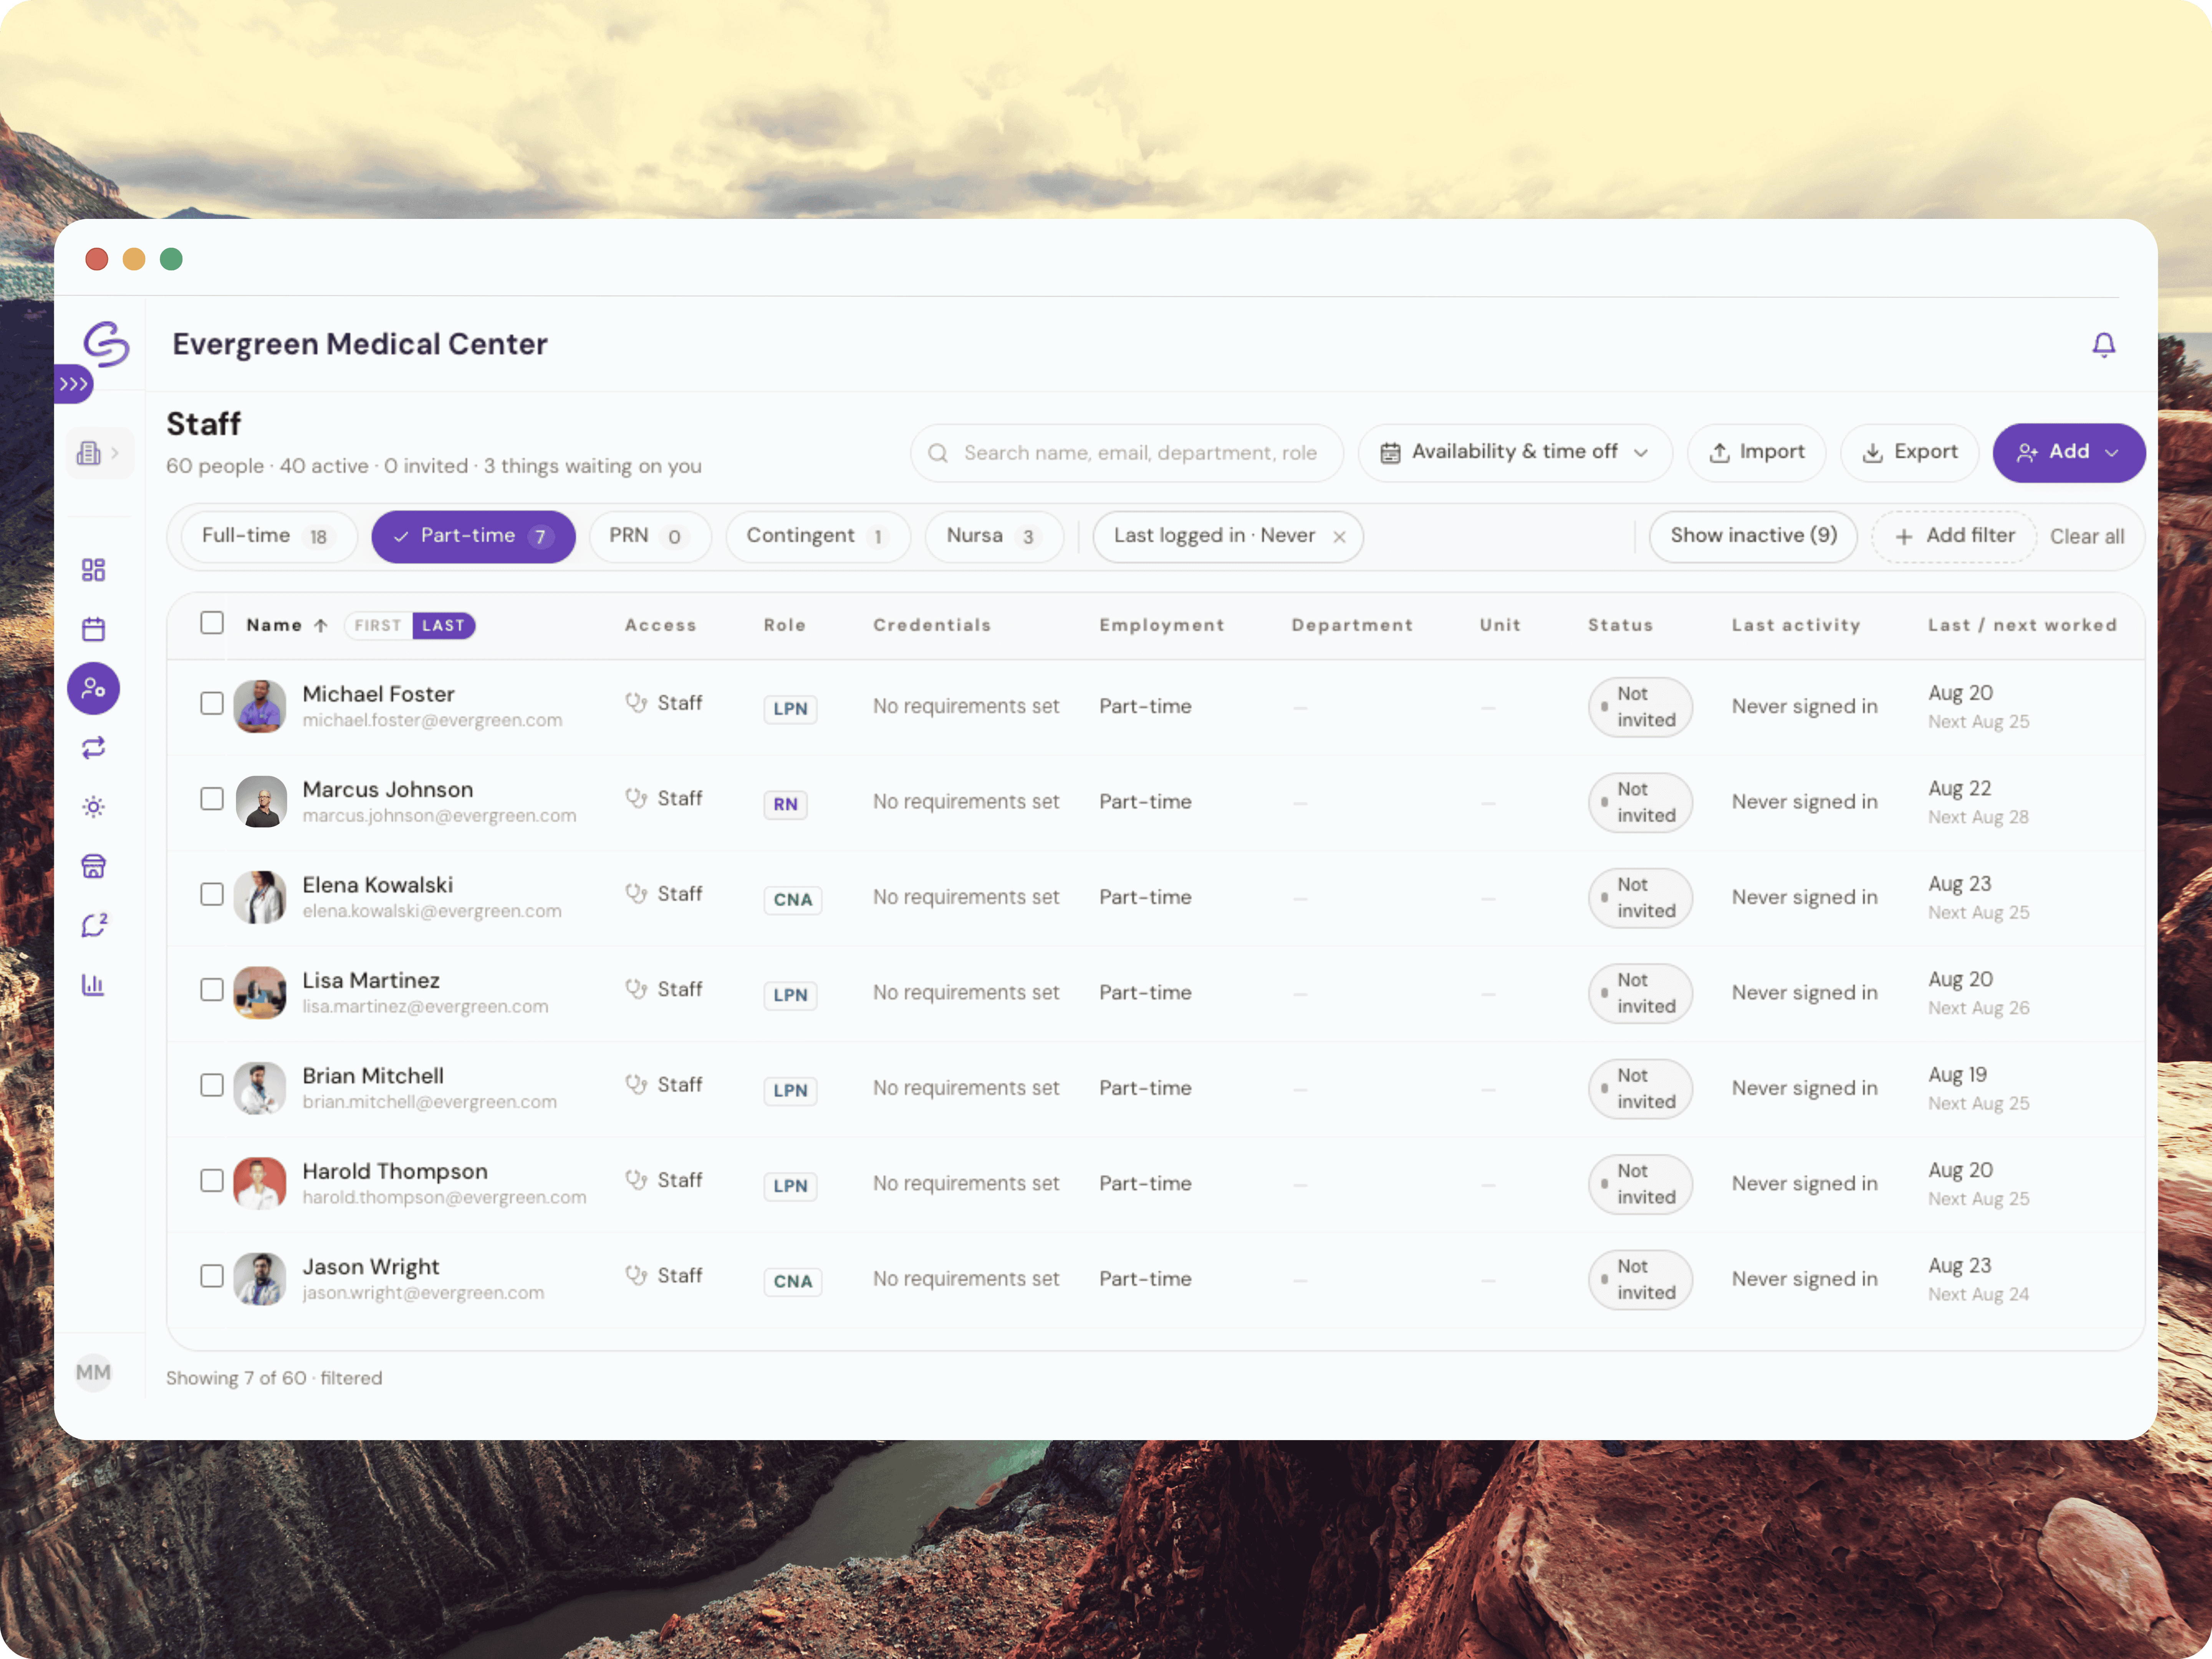Click Clear all filters
Screen dimensions: 2212x1659
(2087, 537)
